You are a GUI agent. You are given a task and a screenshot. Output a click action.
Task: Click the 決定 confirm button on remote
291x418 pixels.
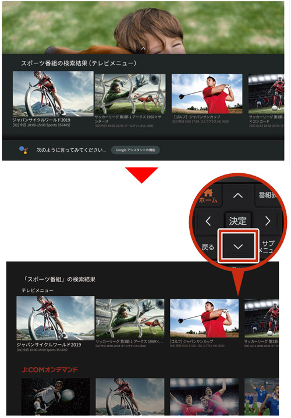click(237, 221)
